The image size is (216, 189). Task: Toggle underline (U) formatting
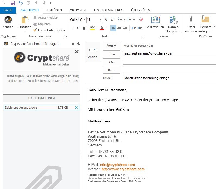[84, 28]
